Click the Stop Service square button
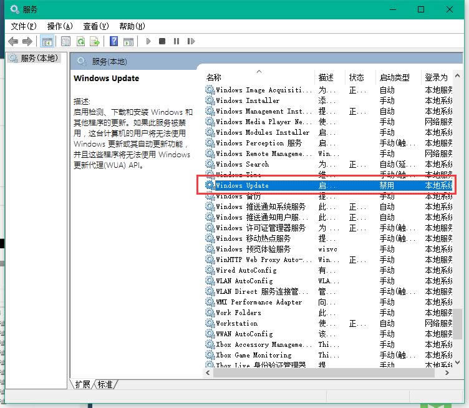Viewport: 469px width, 408px height. pos(162,42)
